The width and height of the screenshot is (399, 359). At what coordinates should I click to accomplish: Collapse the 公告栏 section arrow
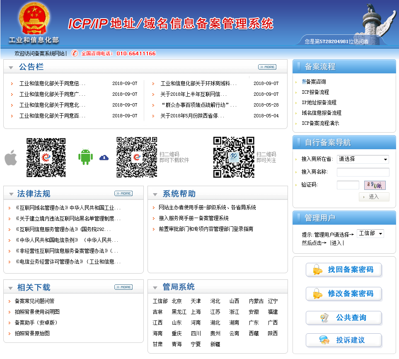point(11,67)
